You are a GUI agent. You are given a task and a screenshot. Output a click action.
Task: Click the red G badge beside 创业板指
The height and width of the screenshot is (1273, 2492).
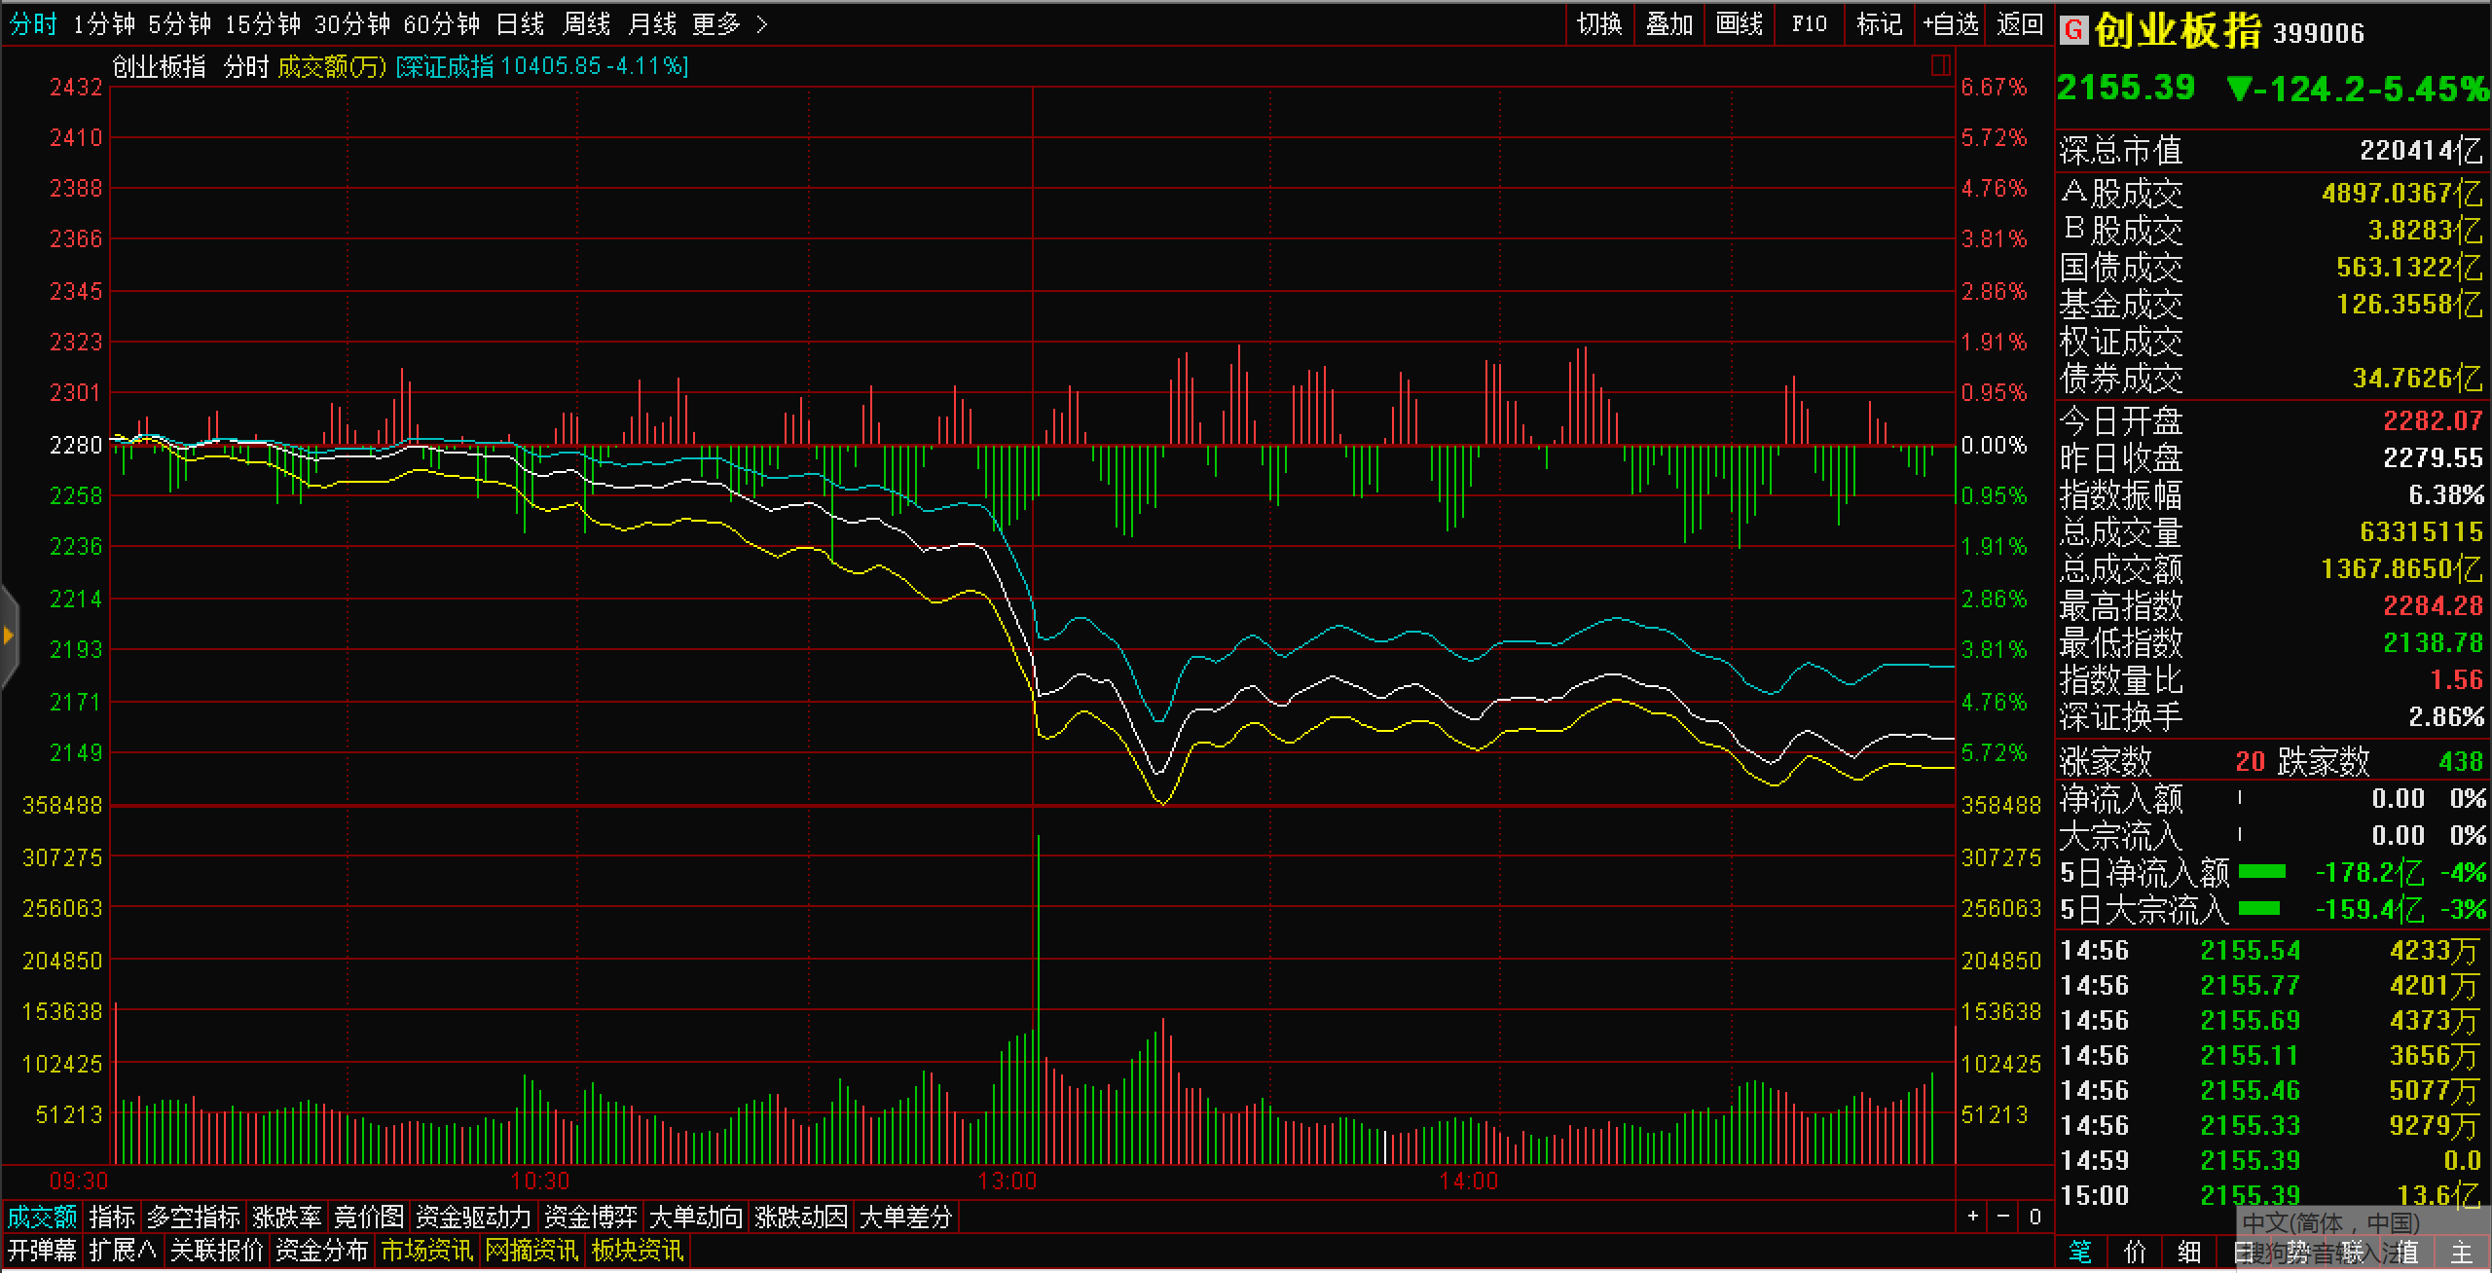[x=2073, y=30]
